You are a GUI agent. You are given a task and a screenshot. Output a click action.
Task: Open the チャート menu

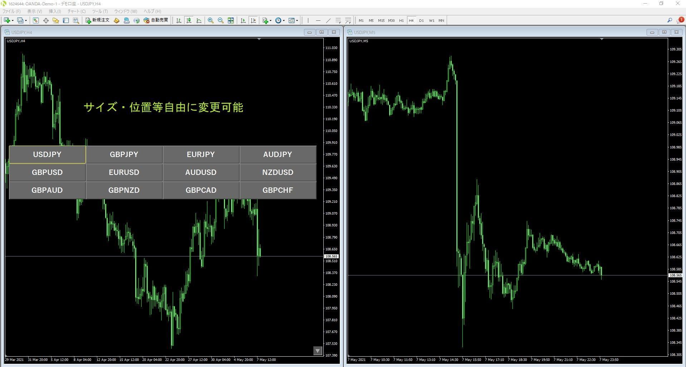[x=76, y=11]
